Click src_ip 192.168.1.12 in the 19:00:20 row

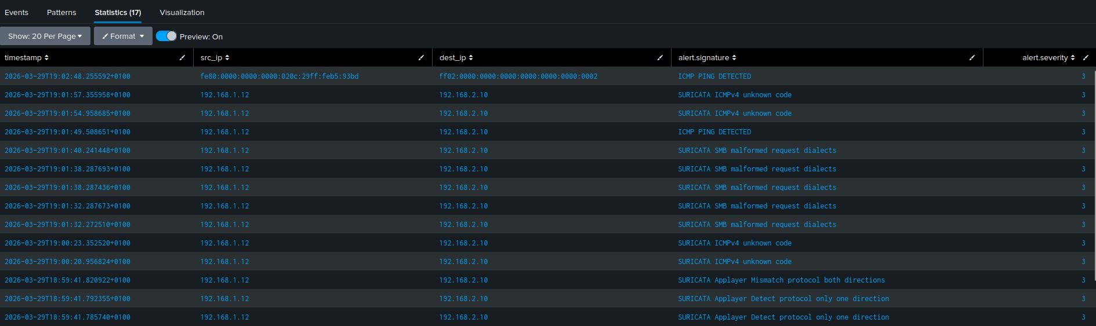224,261
